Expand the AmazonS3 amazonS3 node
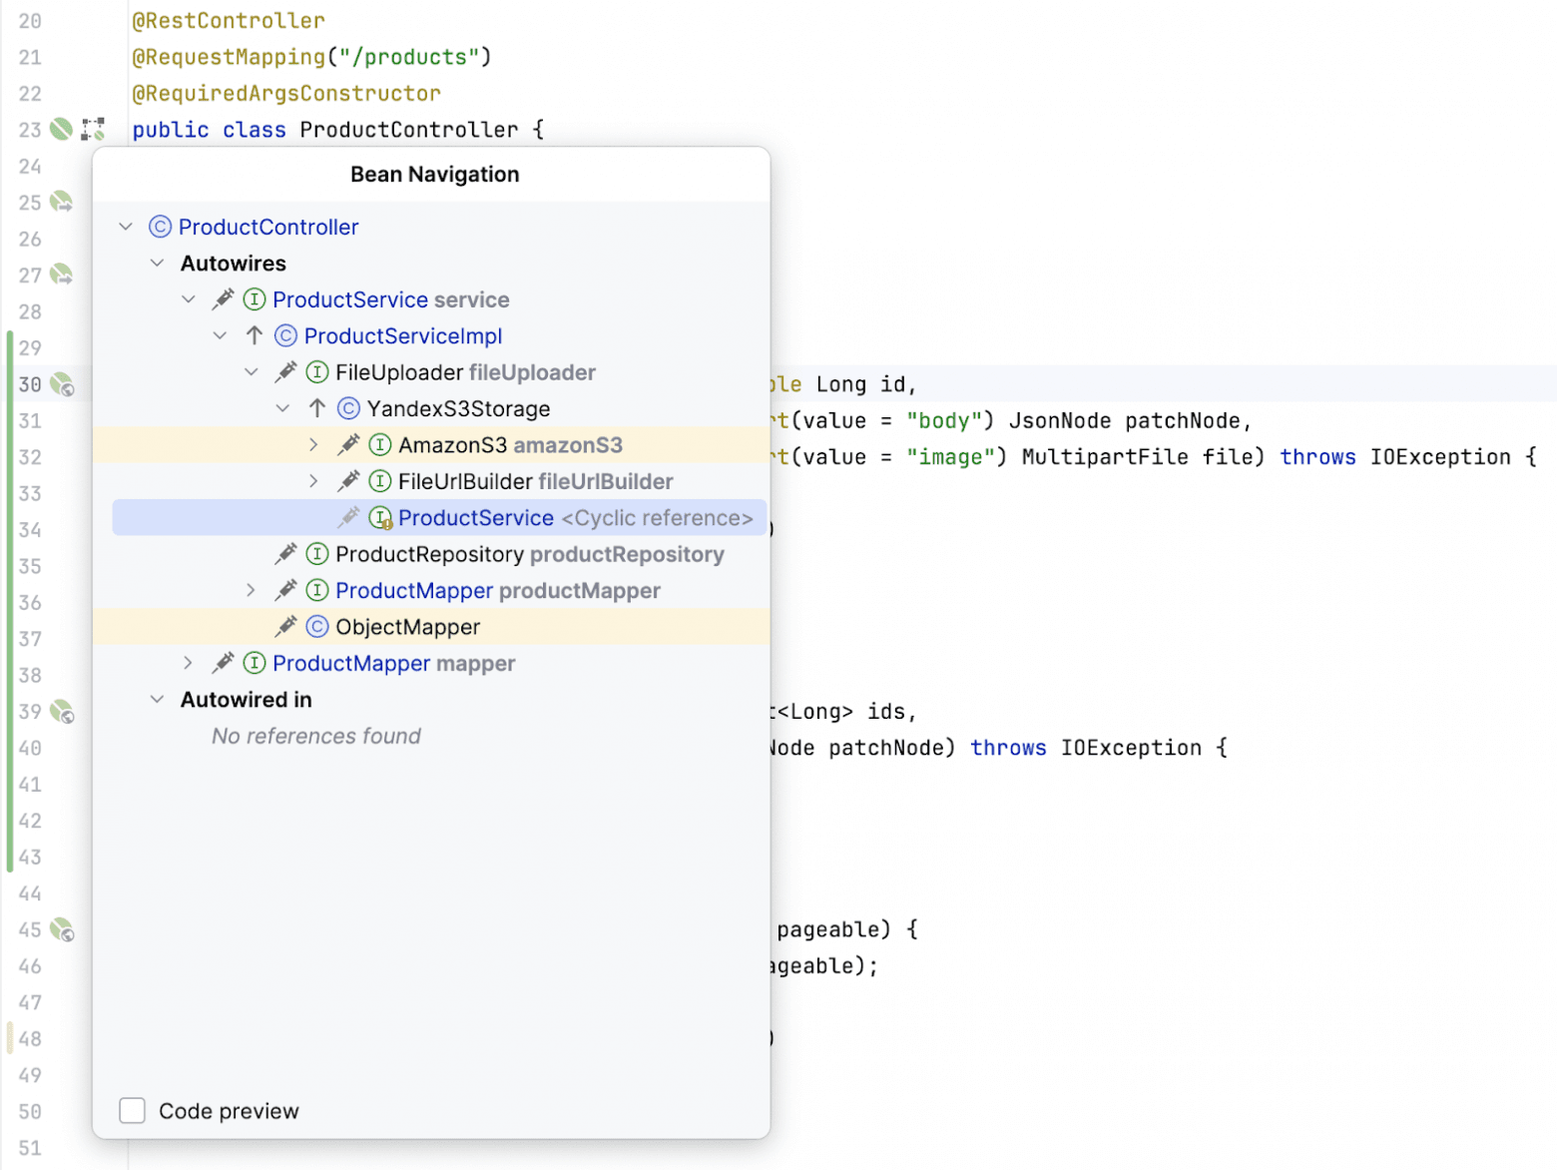 coord(313,445)
